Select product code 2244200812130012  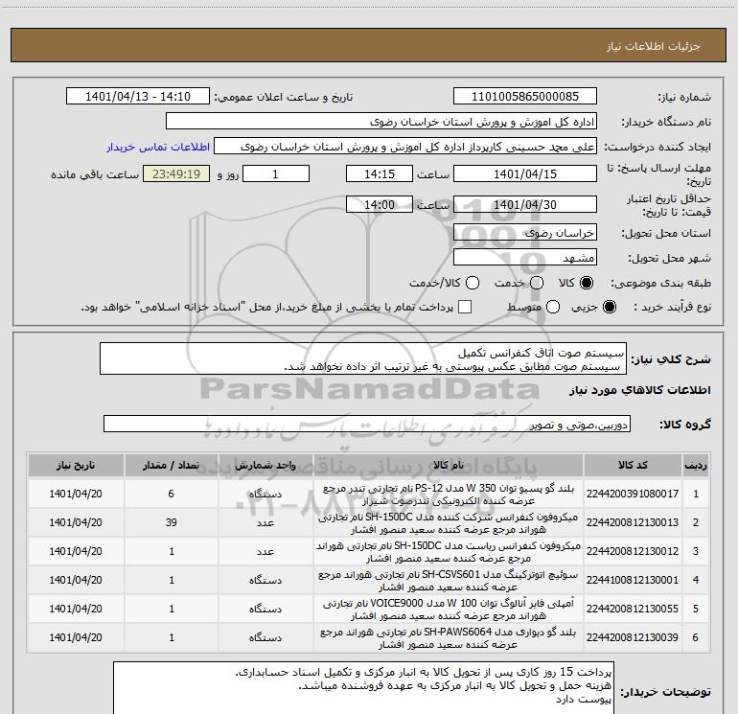pyautogui.click(x=633, y=551)
